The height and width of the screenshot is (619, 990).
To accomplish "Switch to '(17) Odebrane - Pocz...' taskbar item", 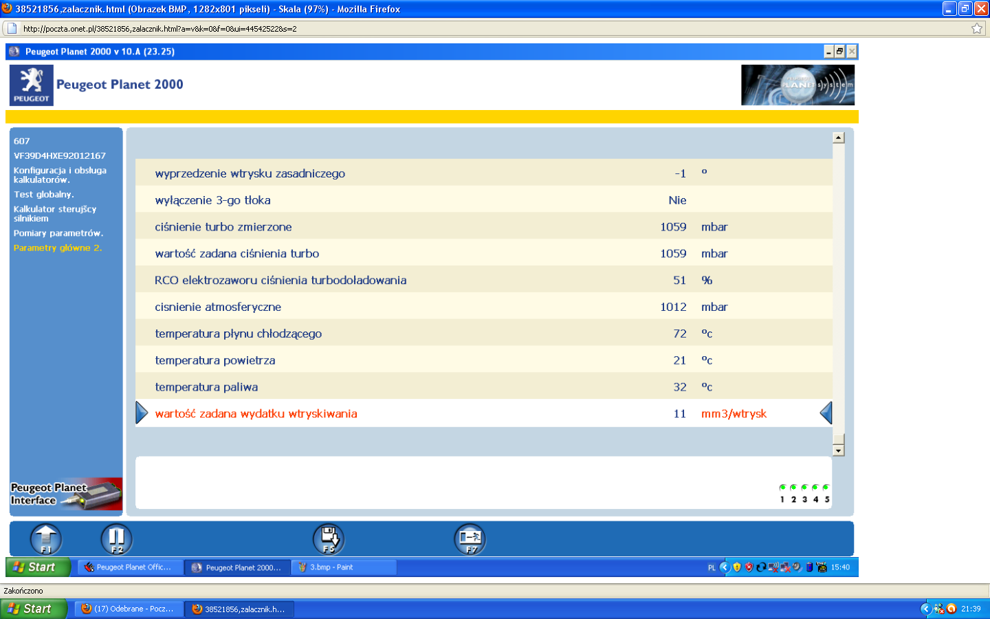I will click(x=129, y=609).
